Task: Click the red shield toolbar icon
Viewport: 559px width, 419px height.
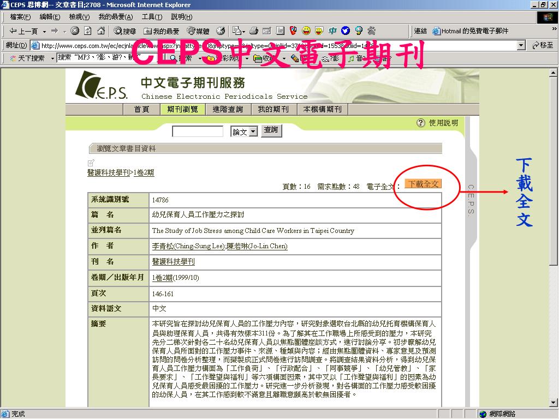Action: click(293, 31)
